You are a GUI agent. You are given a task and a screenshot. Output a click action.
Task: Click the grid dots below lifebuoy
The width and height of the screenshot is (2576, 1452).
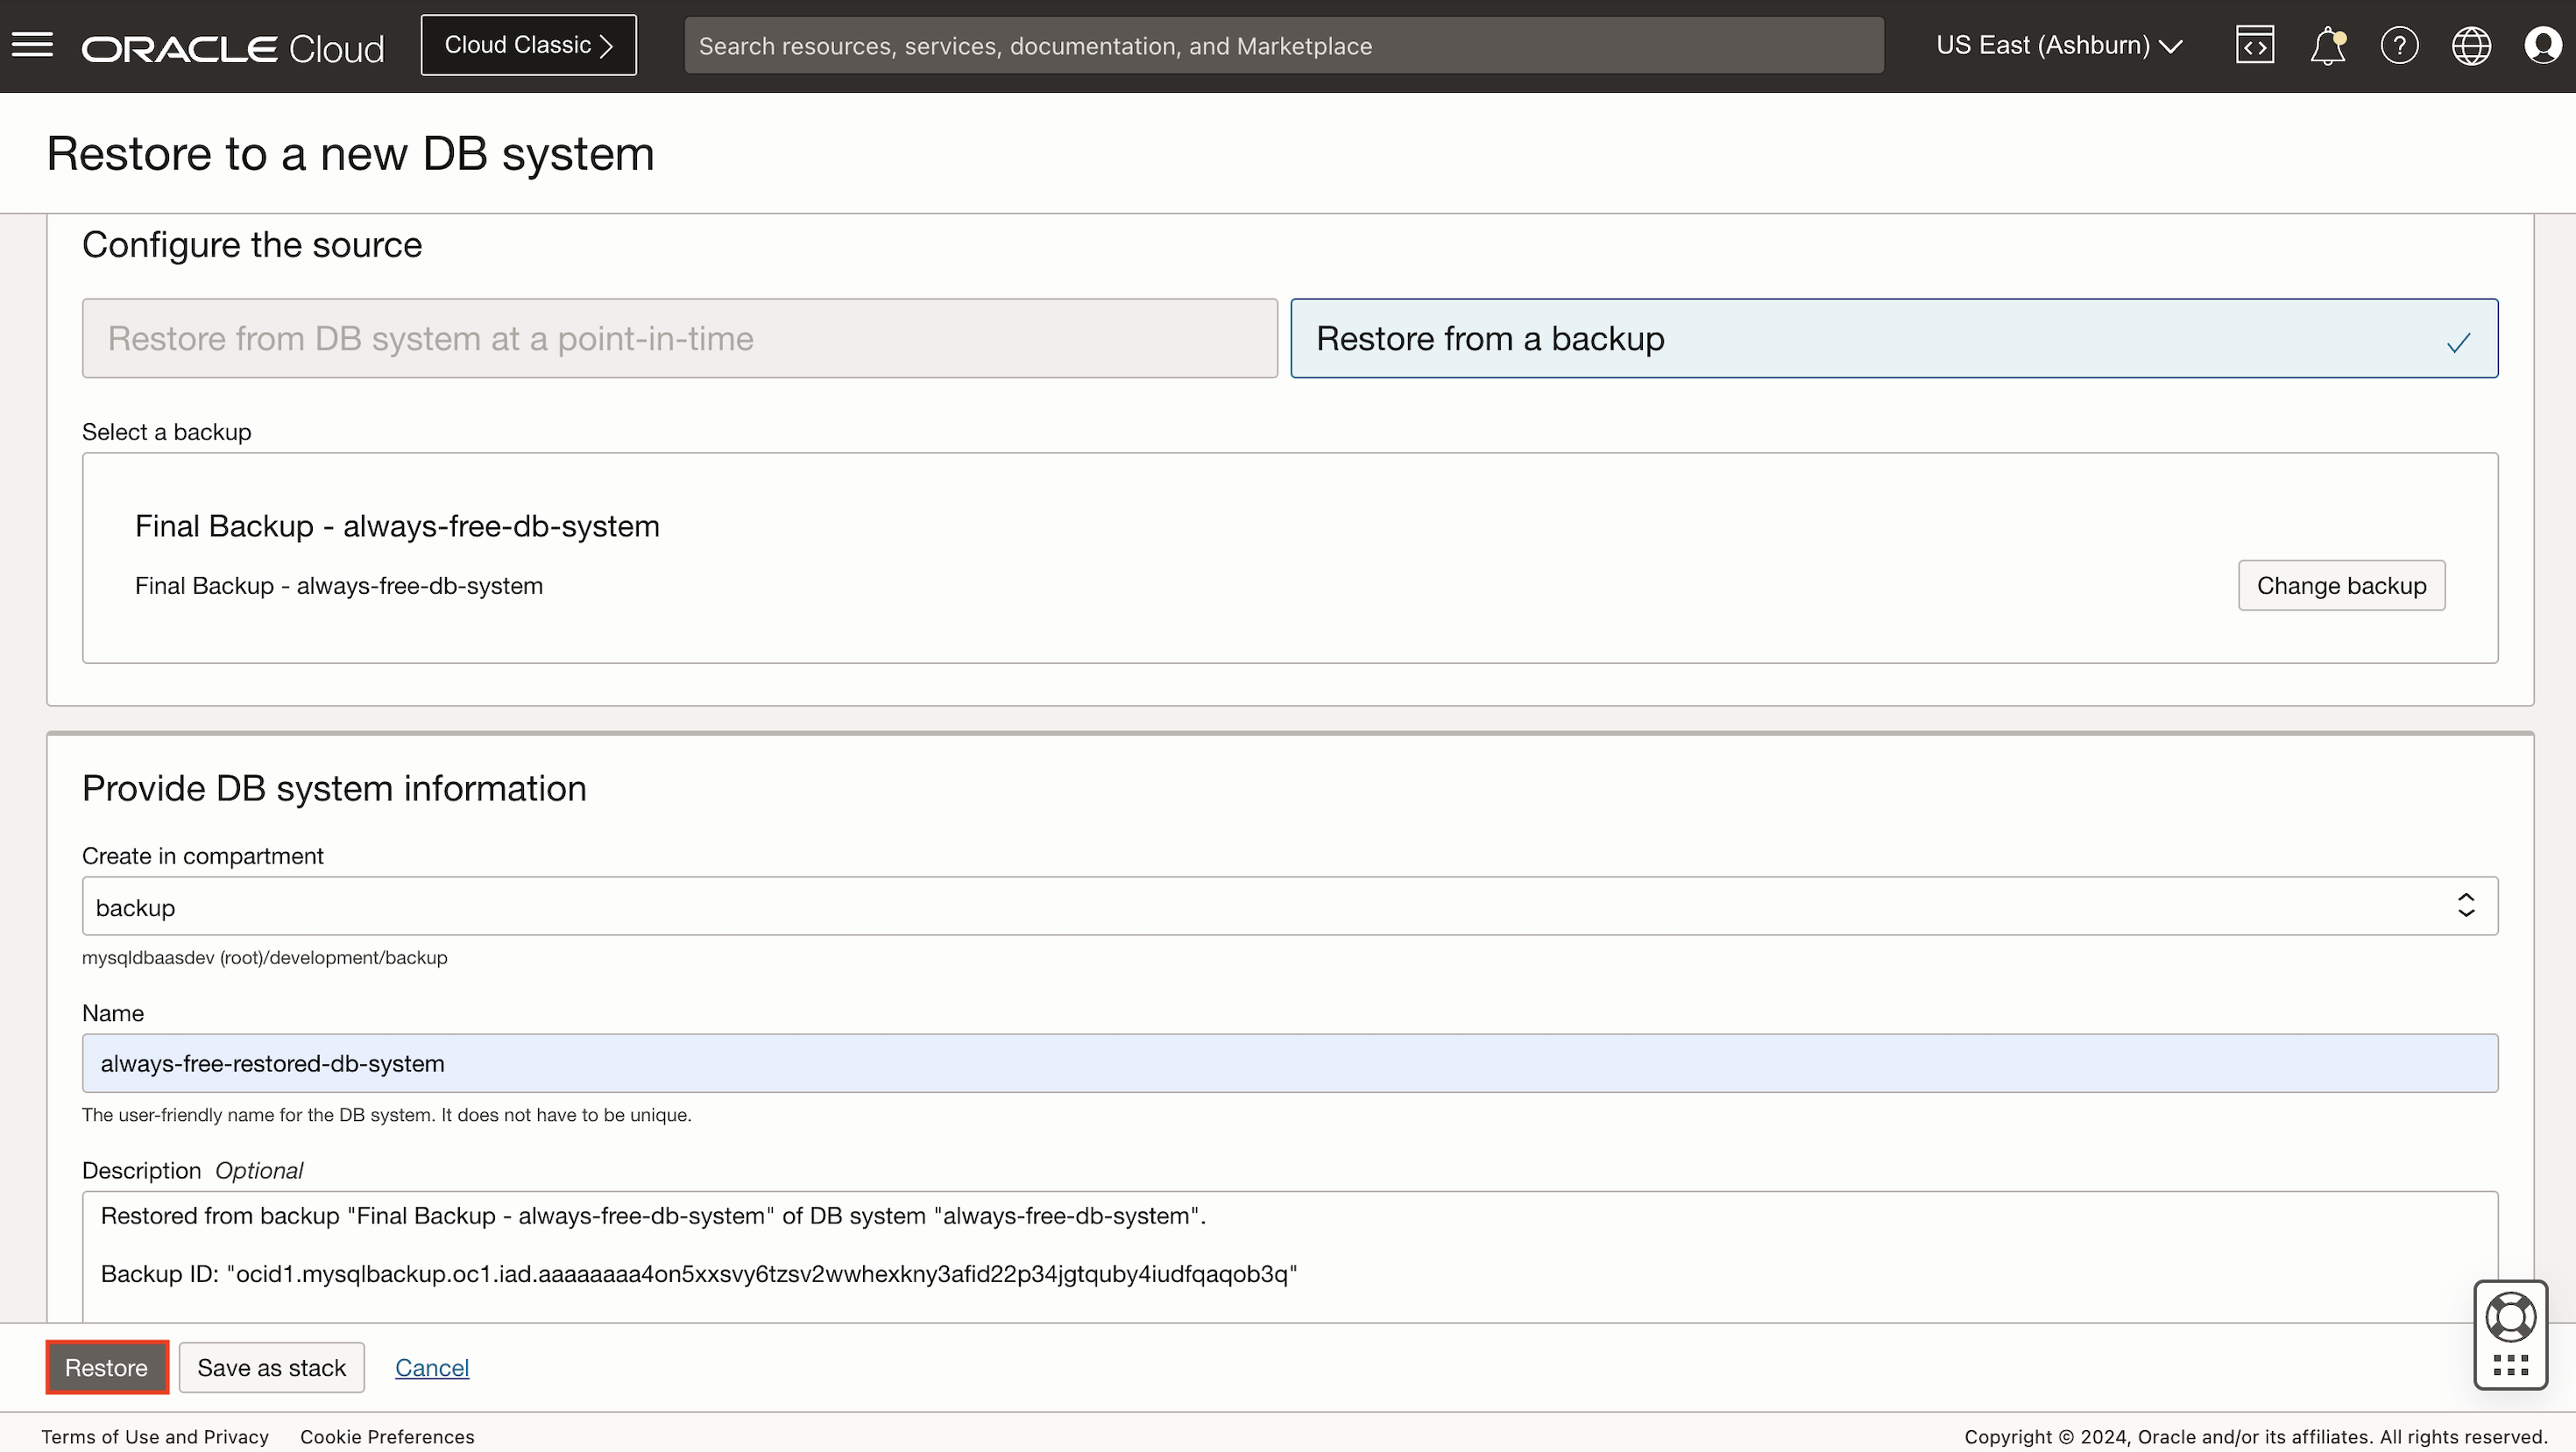[x=2510, y=1365]
